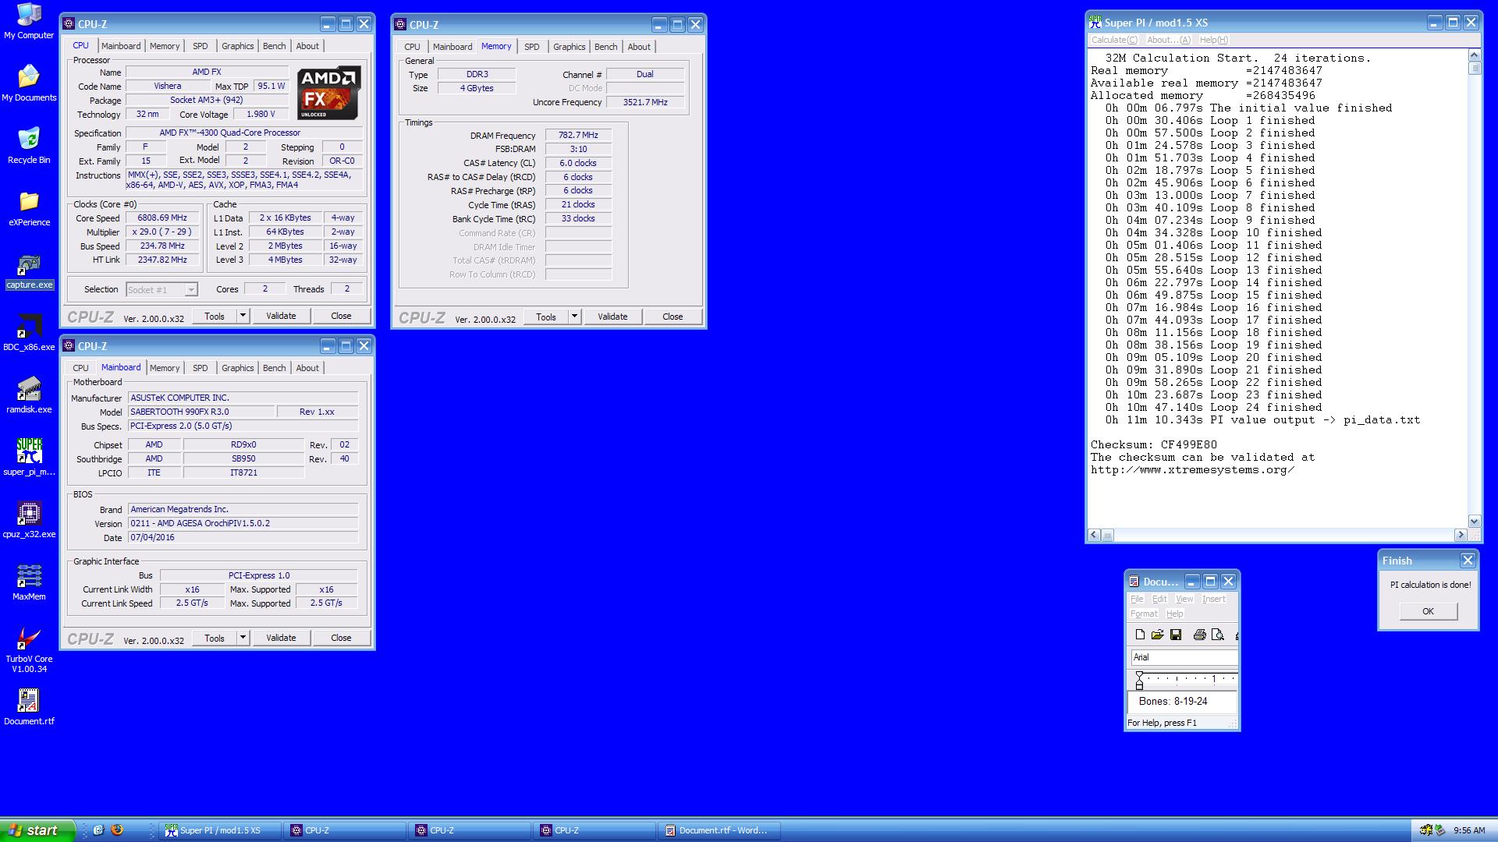Image resolution: width=1498 pixels, height=842 pixels.
Task: Open the My Computer desktop icon
Action: coord(29,22)
